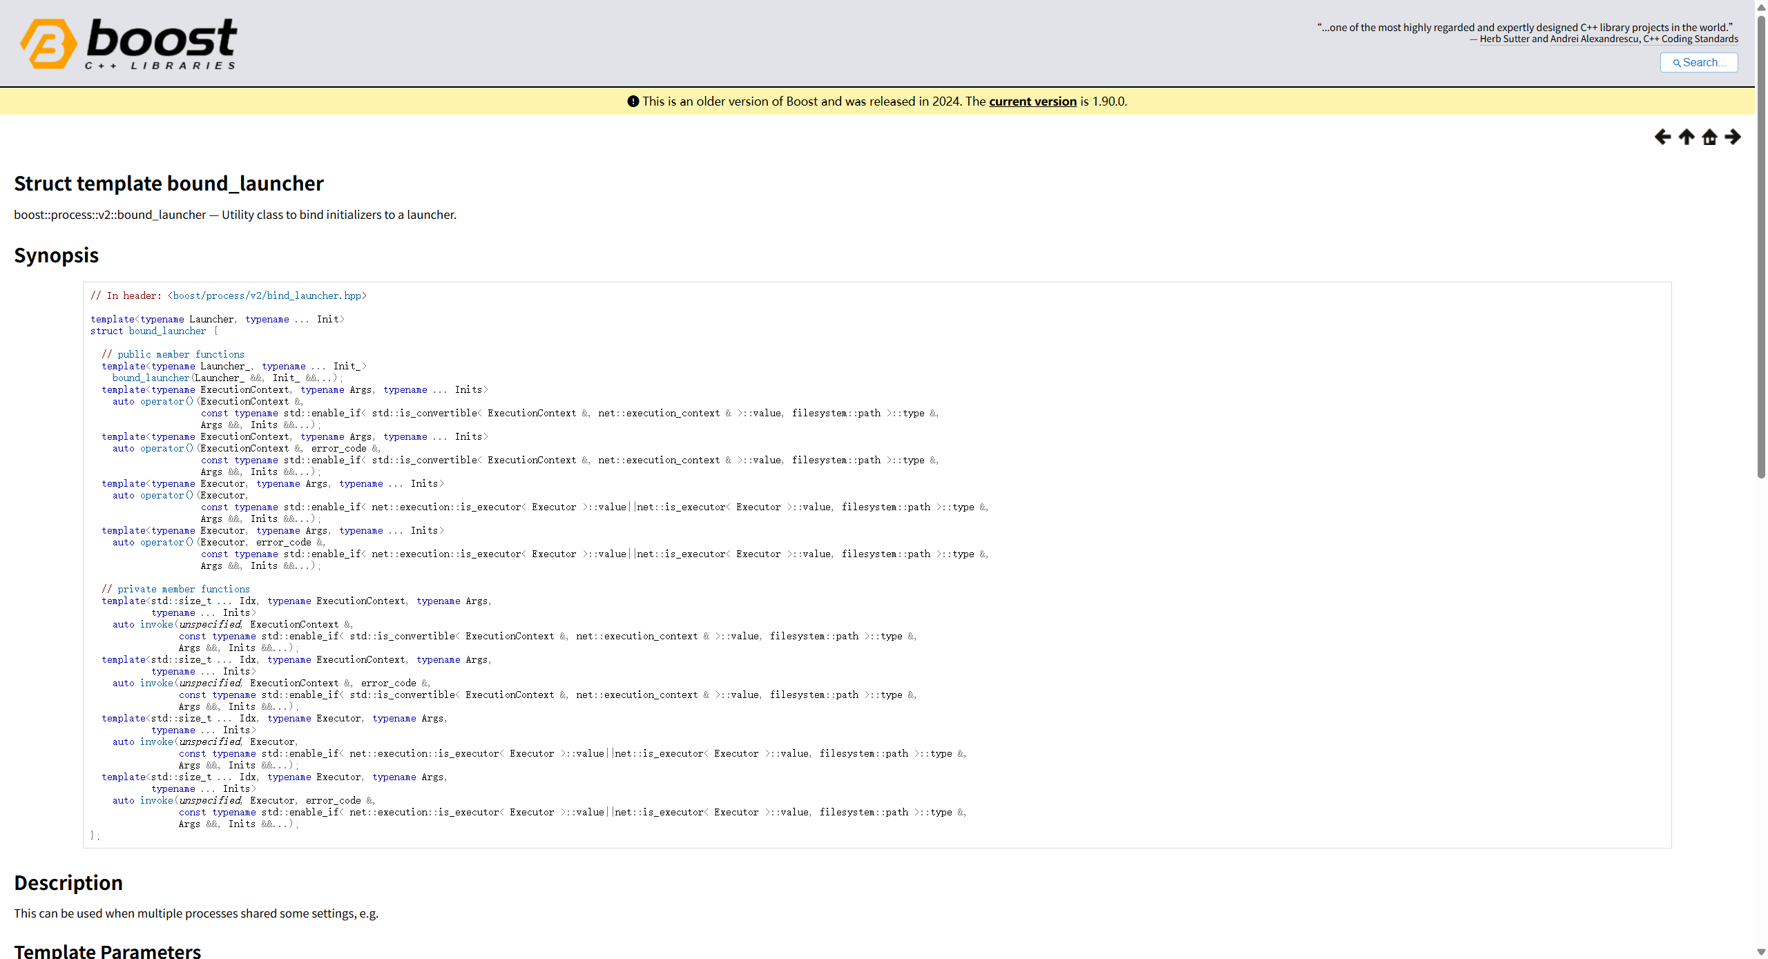The height and width of the screenshot is (959, 1768).
Task: Click the scrollbar up arrow
Action: pos(1761,6)
